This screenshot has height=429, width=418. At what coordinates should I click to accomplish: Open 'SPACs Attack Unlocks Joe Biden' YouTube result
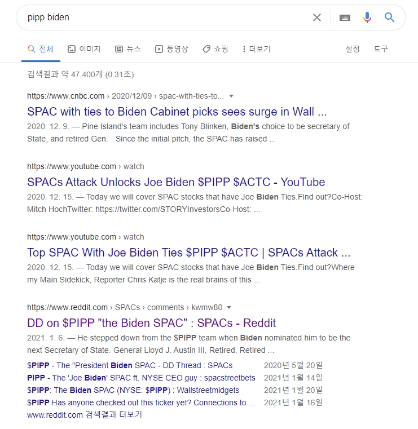click(176, 182)
